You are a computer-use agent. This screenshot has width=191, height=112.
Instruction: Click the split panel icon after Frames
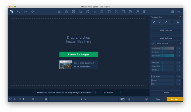click(x=109, y=12)
